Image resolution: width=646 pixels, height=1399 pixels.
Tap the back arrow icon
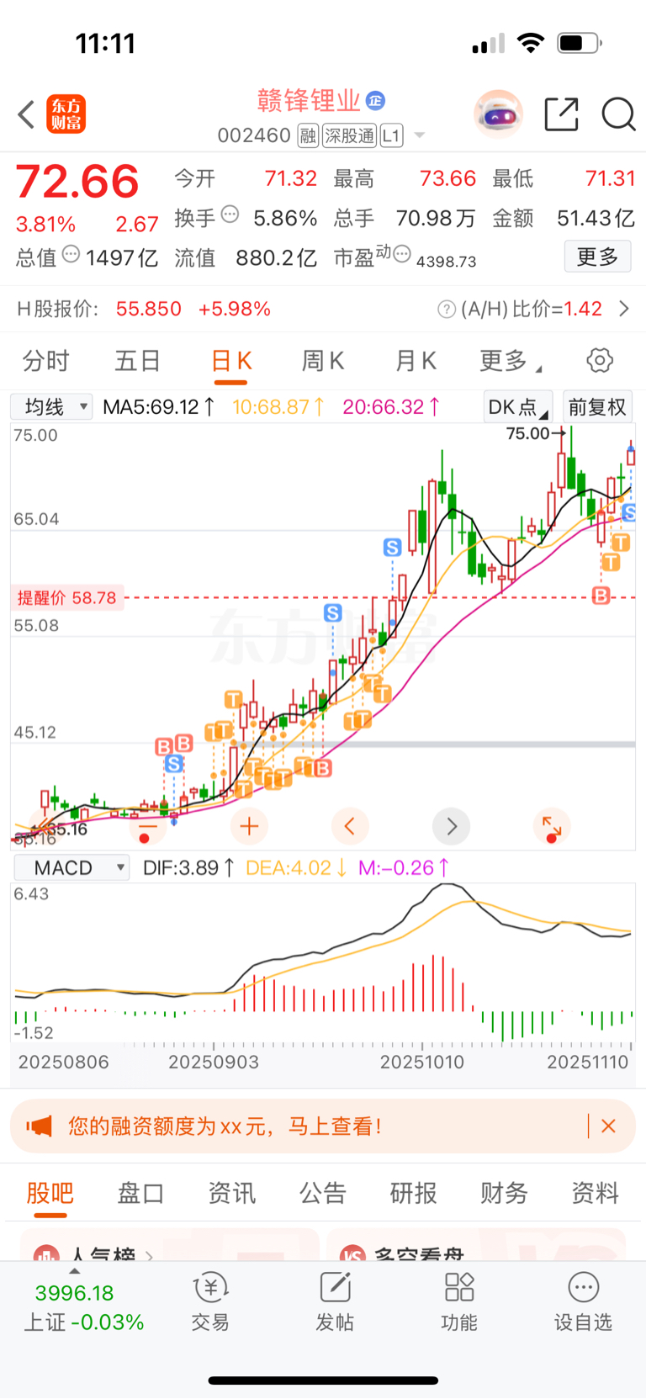[x=26, y=114]
